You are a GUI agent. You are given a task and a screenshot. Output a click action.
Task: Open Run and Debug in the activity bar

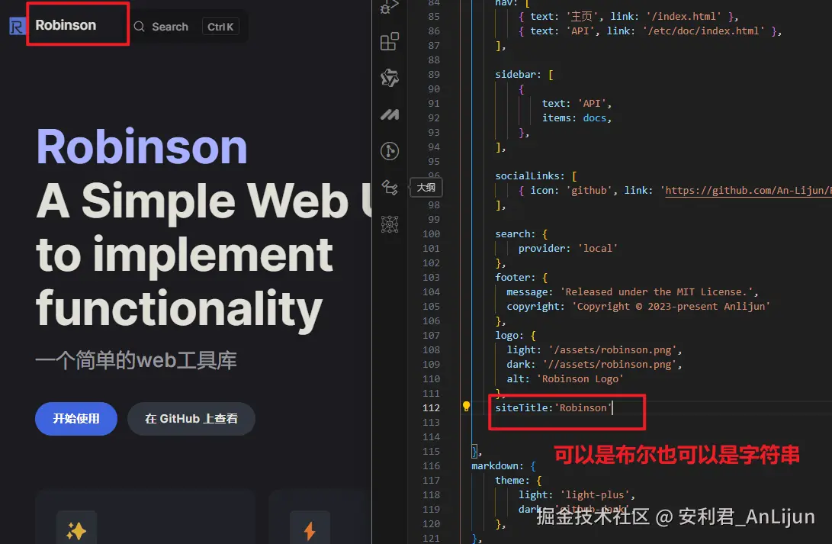[x=390, y=7]
